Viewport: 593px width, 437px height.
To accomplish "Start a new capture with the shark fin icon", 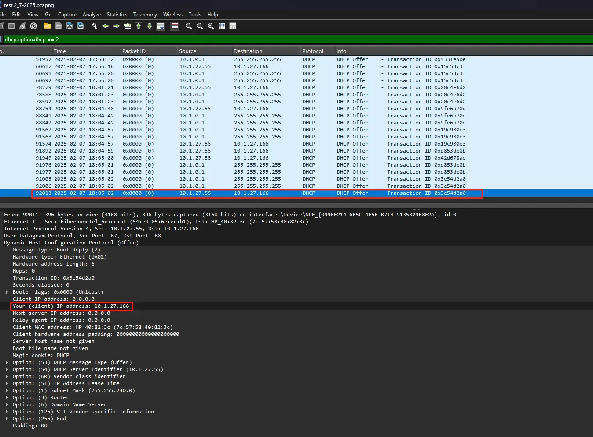I will click(x=2, y=26).
